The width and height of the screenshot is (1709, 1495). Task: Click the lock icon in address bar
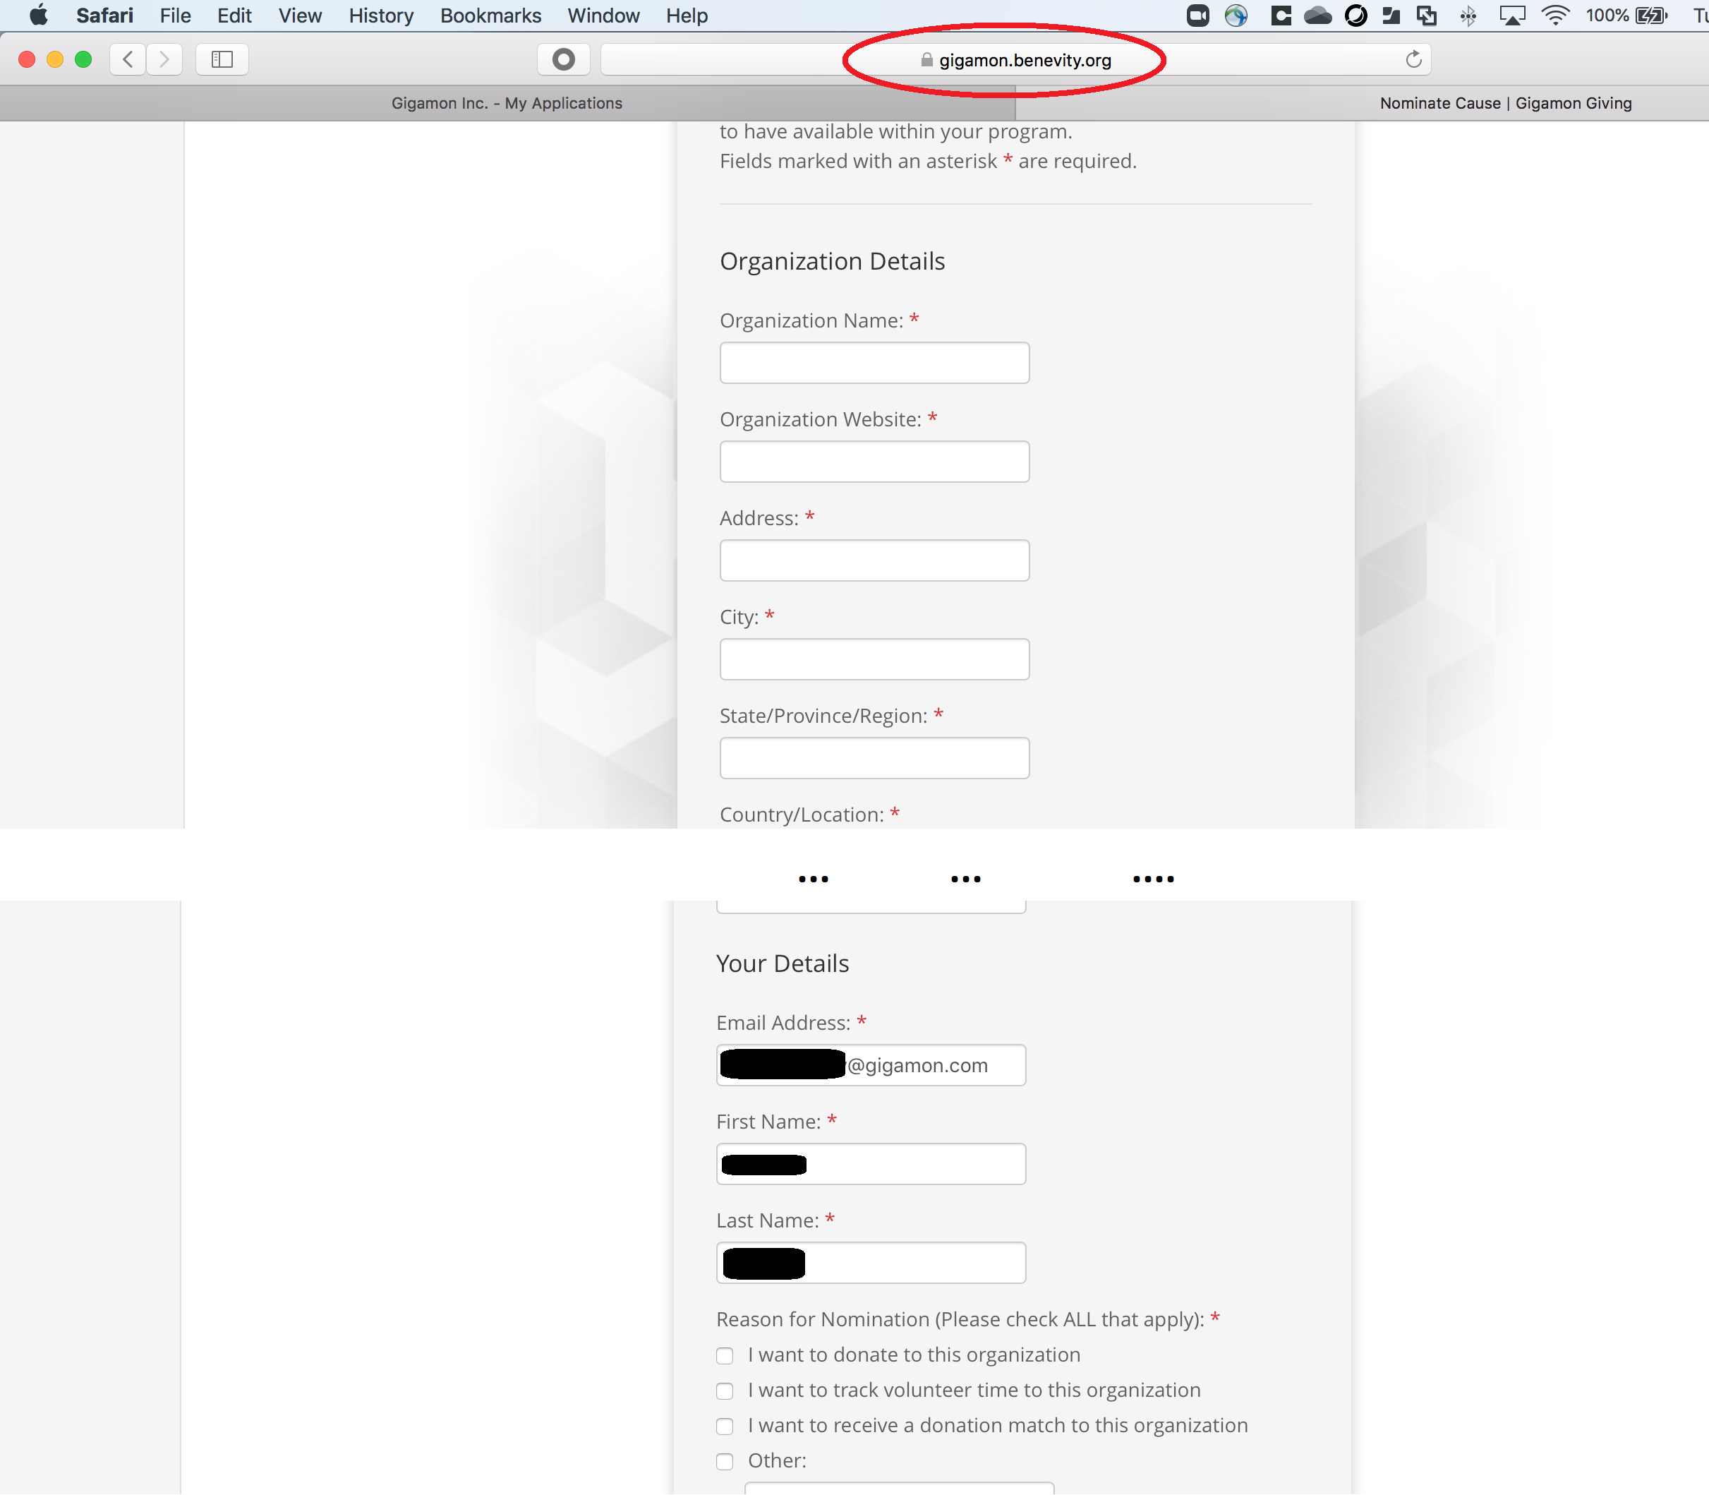(926, 60)
